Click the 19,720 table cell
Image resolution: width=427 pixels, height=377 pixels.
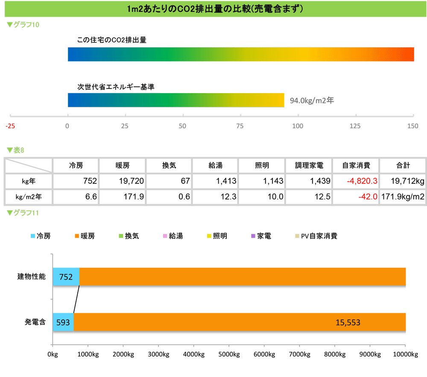coord(123,181)
